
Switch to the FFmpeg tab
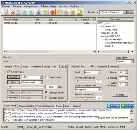click(x=114, y=67)
